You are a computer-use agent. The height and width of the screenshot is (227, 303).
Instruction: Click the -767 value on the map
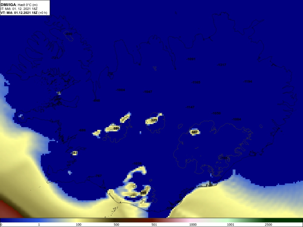point(98,176)
